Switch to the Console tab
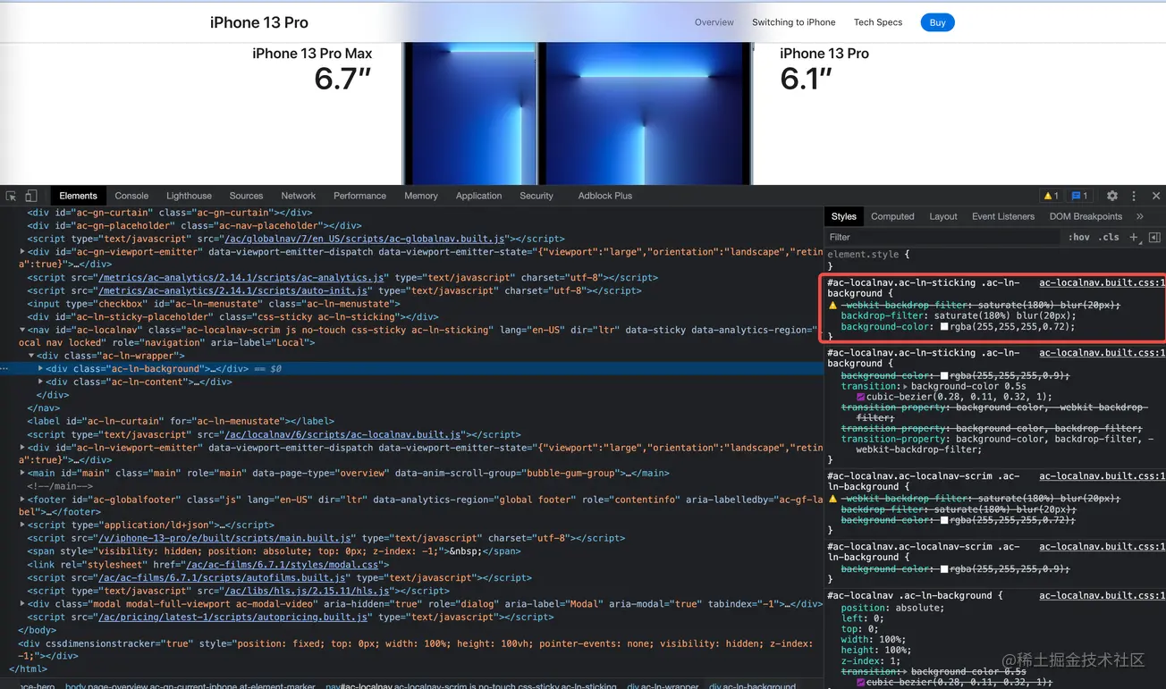 (131, 195)
